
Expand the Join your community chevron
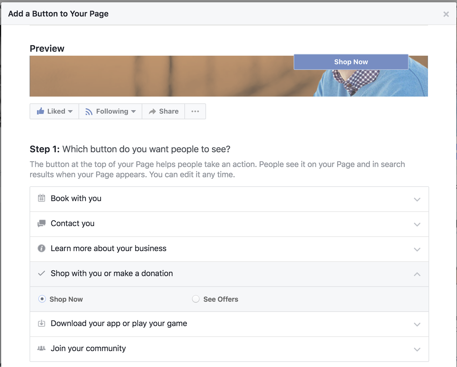point(417,349)
